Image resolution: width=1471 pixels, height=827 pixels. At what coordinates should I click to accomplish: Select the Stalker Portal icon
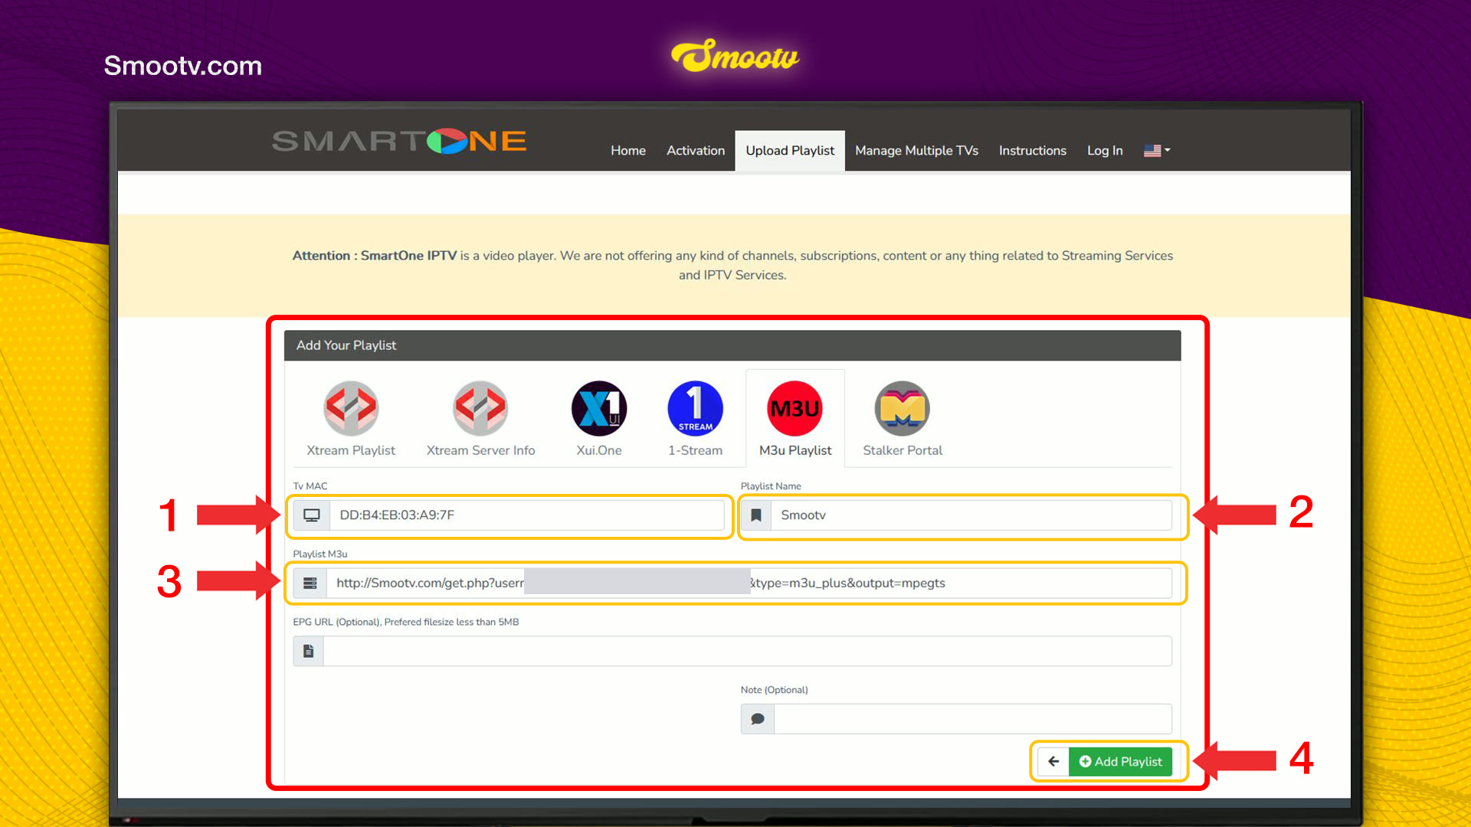pyautogui.click(x=903, y=408)
